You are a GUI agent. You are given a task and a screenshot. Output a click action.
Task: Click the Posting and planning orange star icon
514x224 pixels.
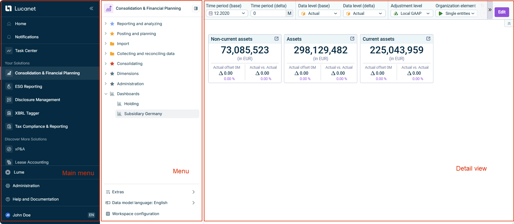[x=112, y=34]
